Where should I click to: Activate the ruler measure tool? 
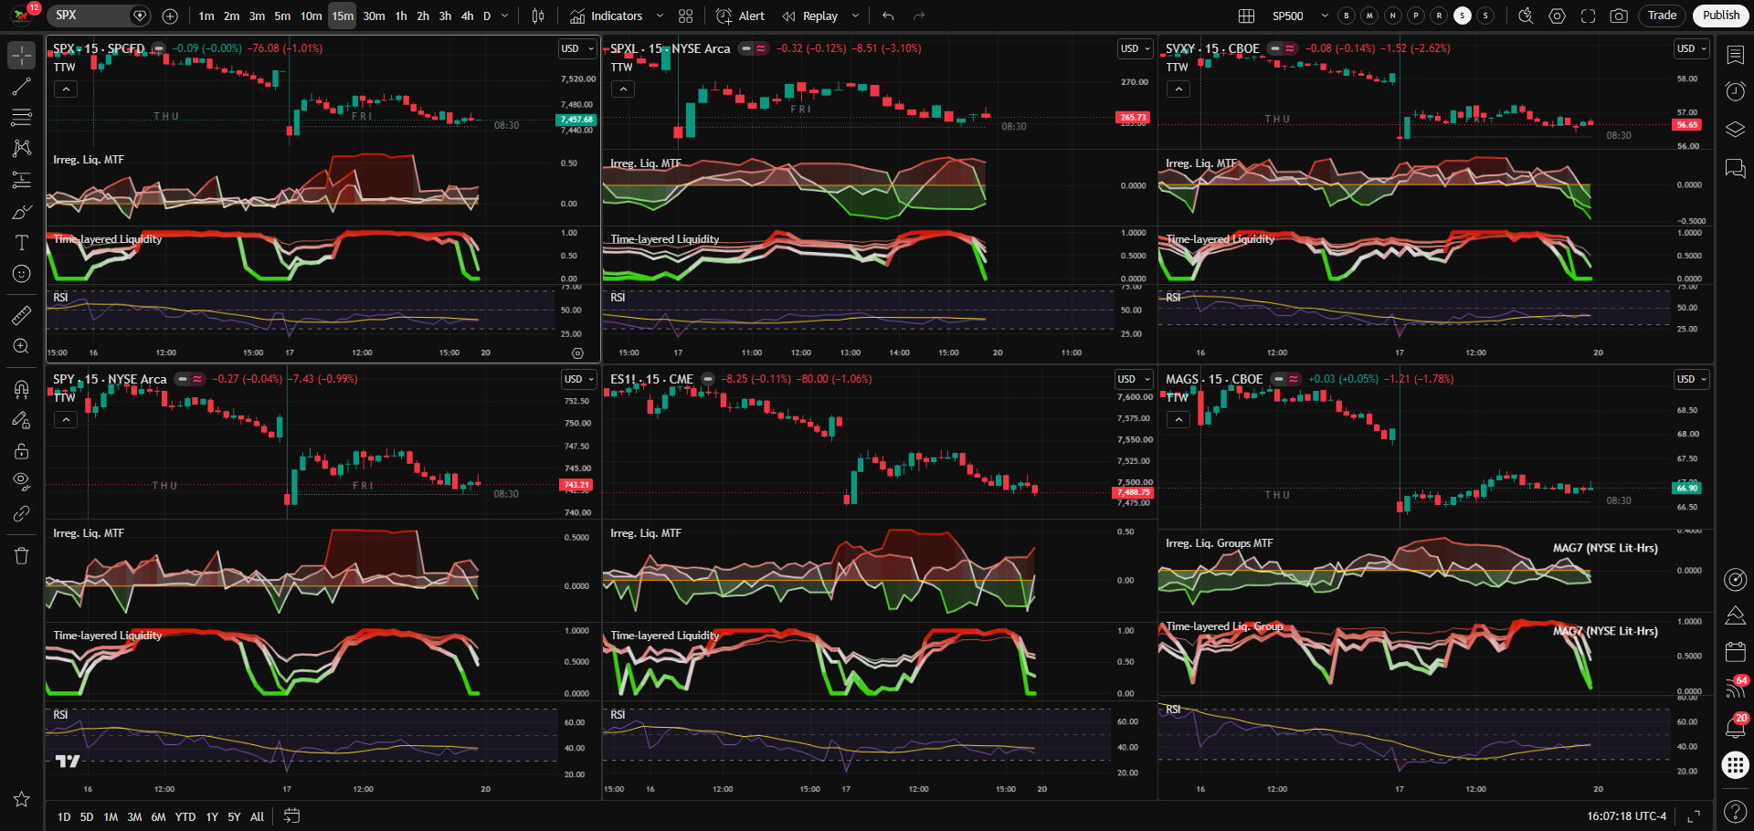pyautogui.click(x=21, y=316)
